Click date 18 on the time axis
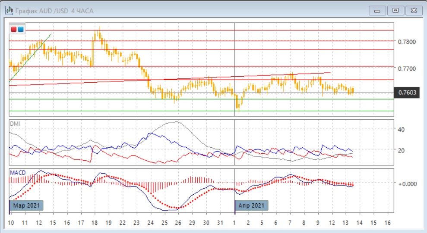427x233 pixels. coord(95,223)
